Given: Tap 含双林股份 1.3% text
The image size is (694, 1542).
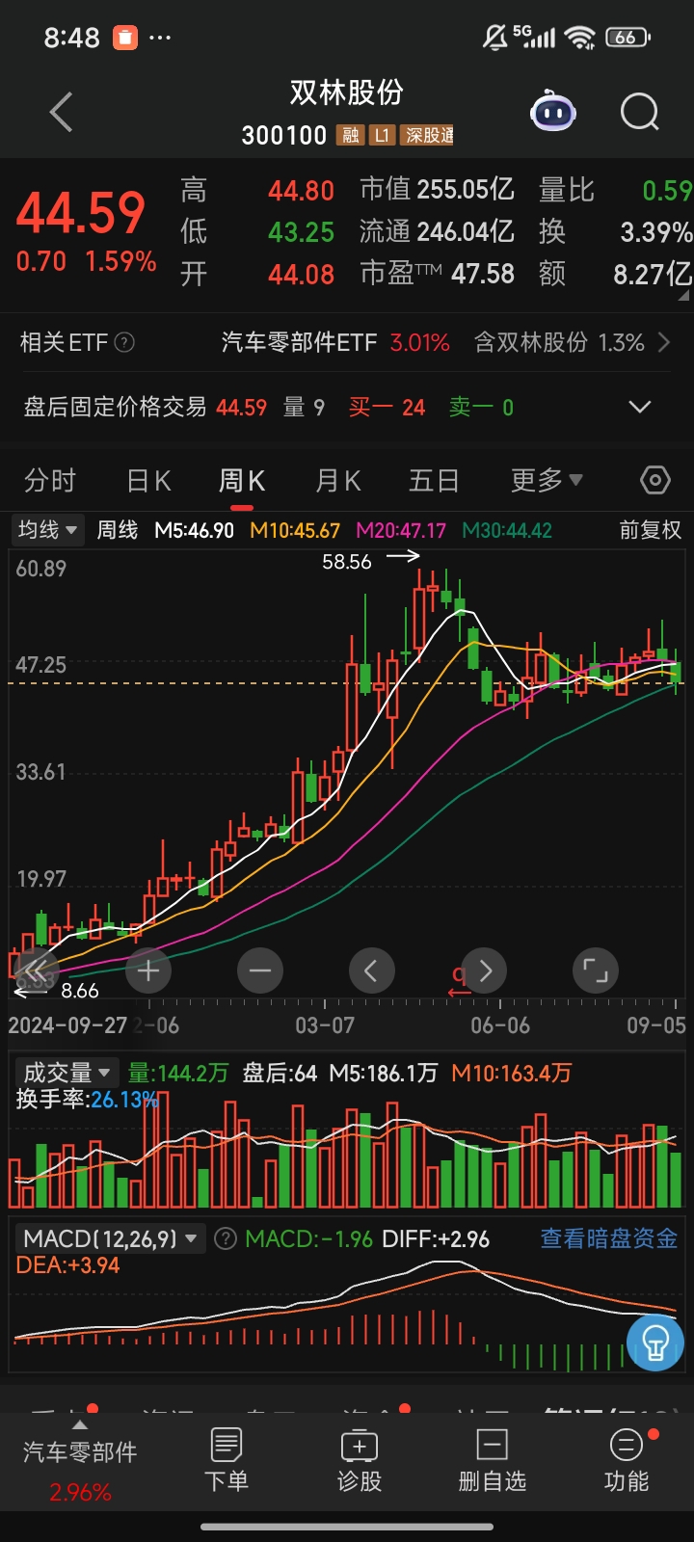Looking at the screenshot, I should [x=559, y=342].
